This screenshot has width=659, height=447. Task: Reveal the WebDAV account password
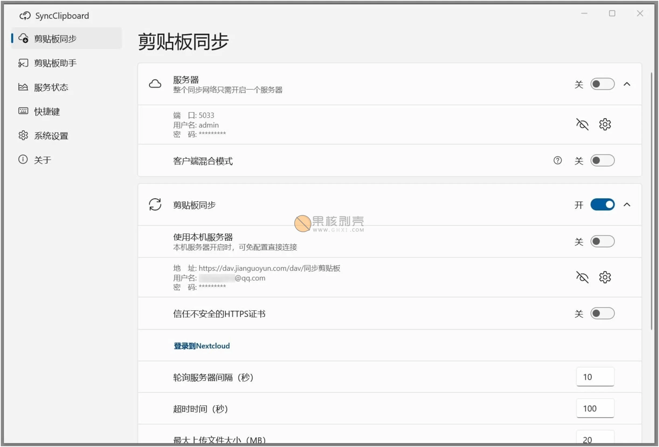point(582,277)
